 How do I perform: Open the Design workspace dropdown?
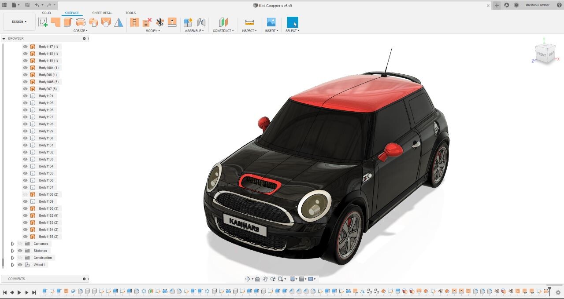tap(19, 21)
